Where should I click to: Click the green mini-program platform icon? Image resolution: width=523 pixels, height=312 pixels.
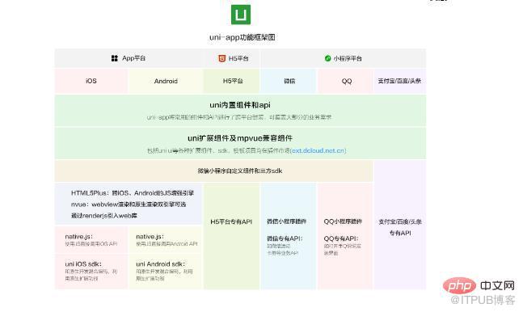(328, 58)
